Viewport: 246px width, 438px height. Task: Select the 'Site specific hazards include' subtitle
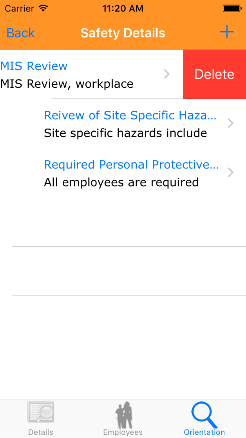tap(126, 133)
